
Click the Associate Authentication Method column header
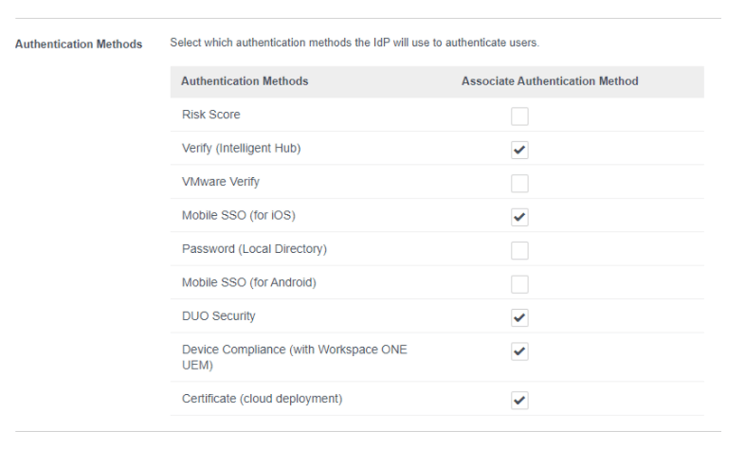(550, 81)
